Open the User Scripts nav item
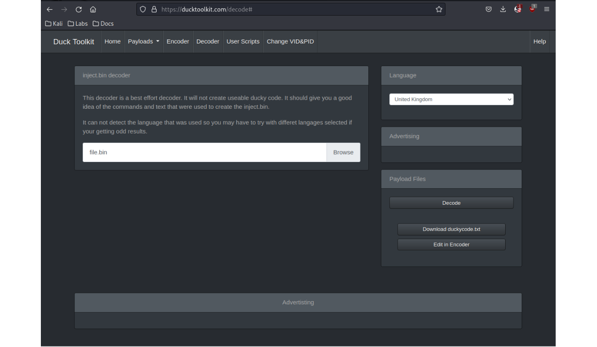The width and height of the screenshot is (597, 347). click(243, 41)
